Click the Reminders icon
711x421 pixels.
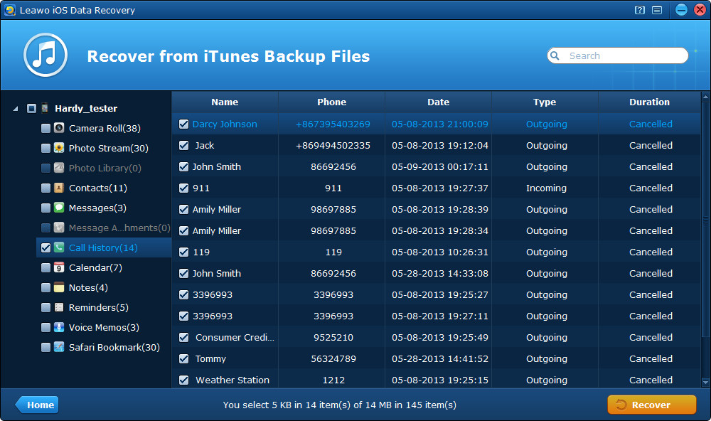59,308
